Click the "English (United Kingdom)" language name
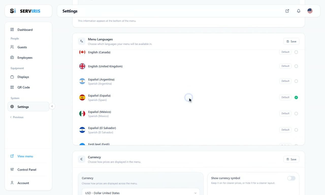Image resolution: width=325 pixels, height=195 pixels. click(105, 66)
